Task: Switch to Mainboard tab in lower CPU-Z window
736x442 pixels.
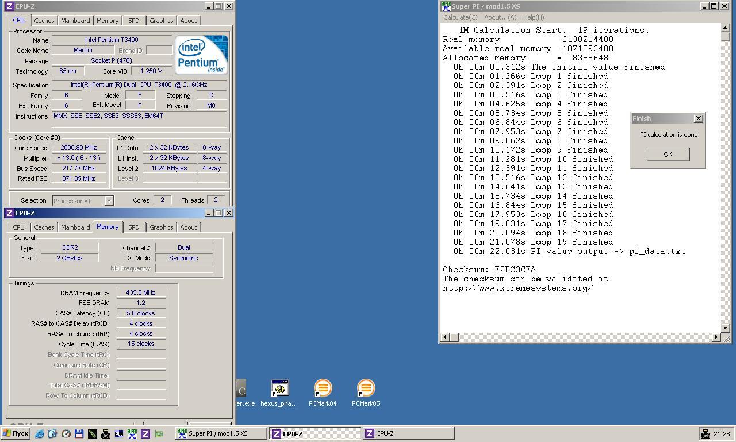Action: (x=75, y=227)
